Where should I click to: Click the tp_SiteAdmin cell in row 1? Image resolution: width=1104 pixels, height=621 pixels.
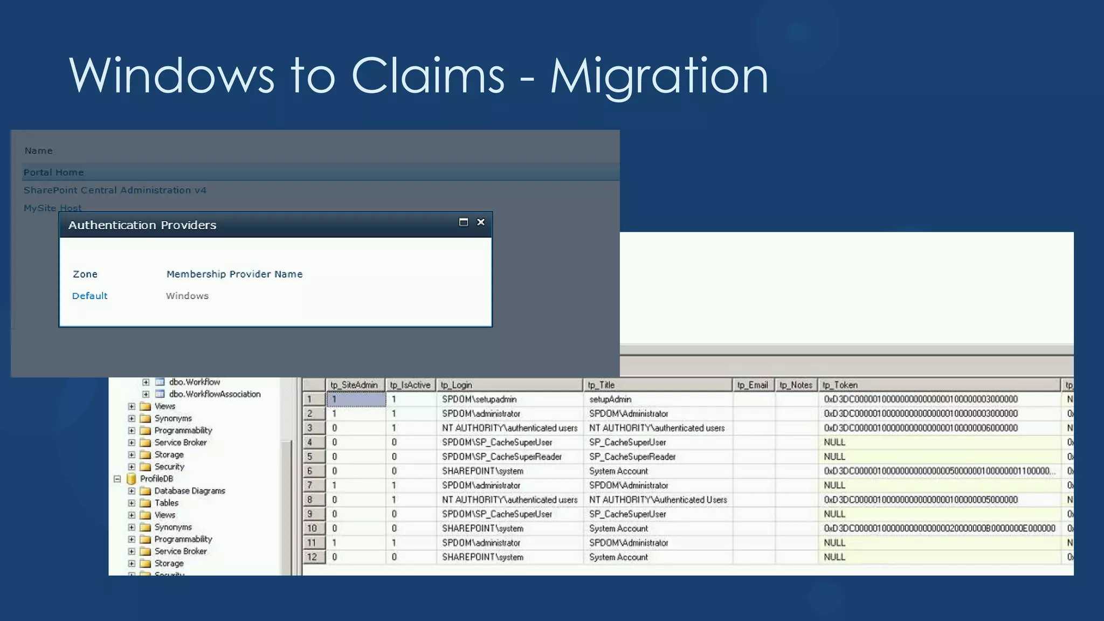(356, 399)
